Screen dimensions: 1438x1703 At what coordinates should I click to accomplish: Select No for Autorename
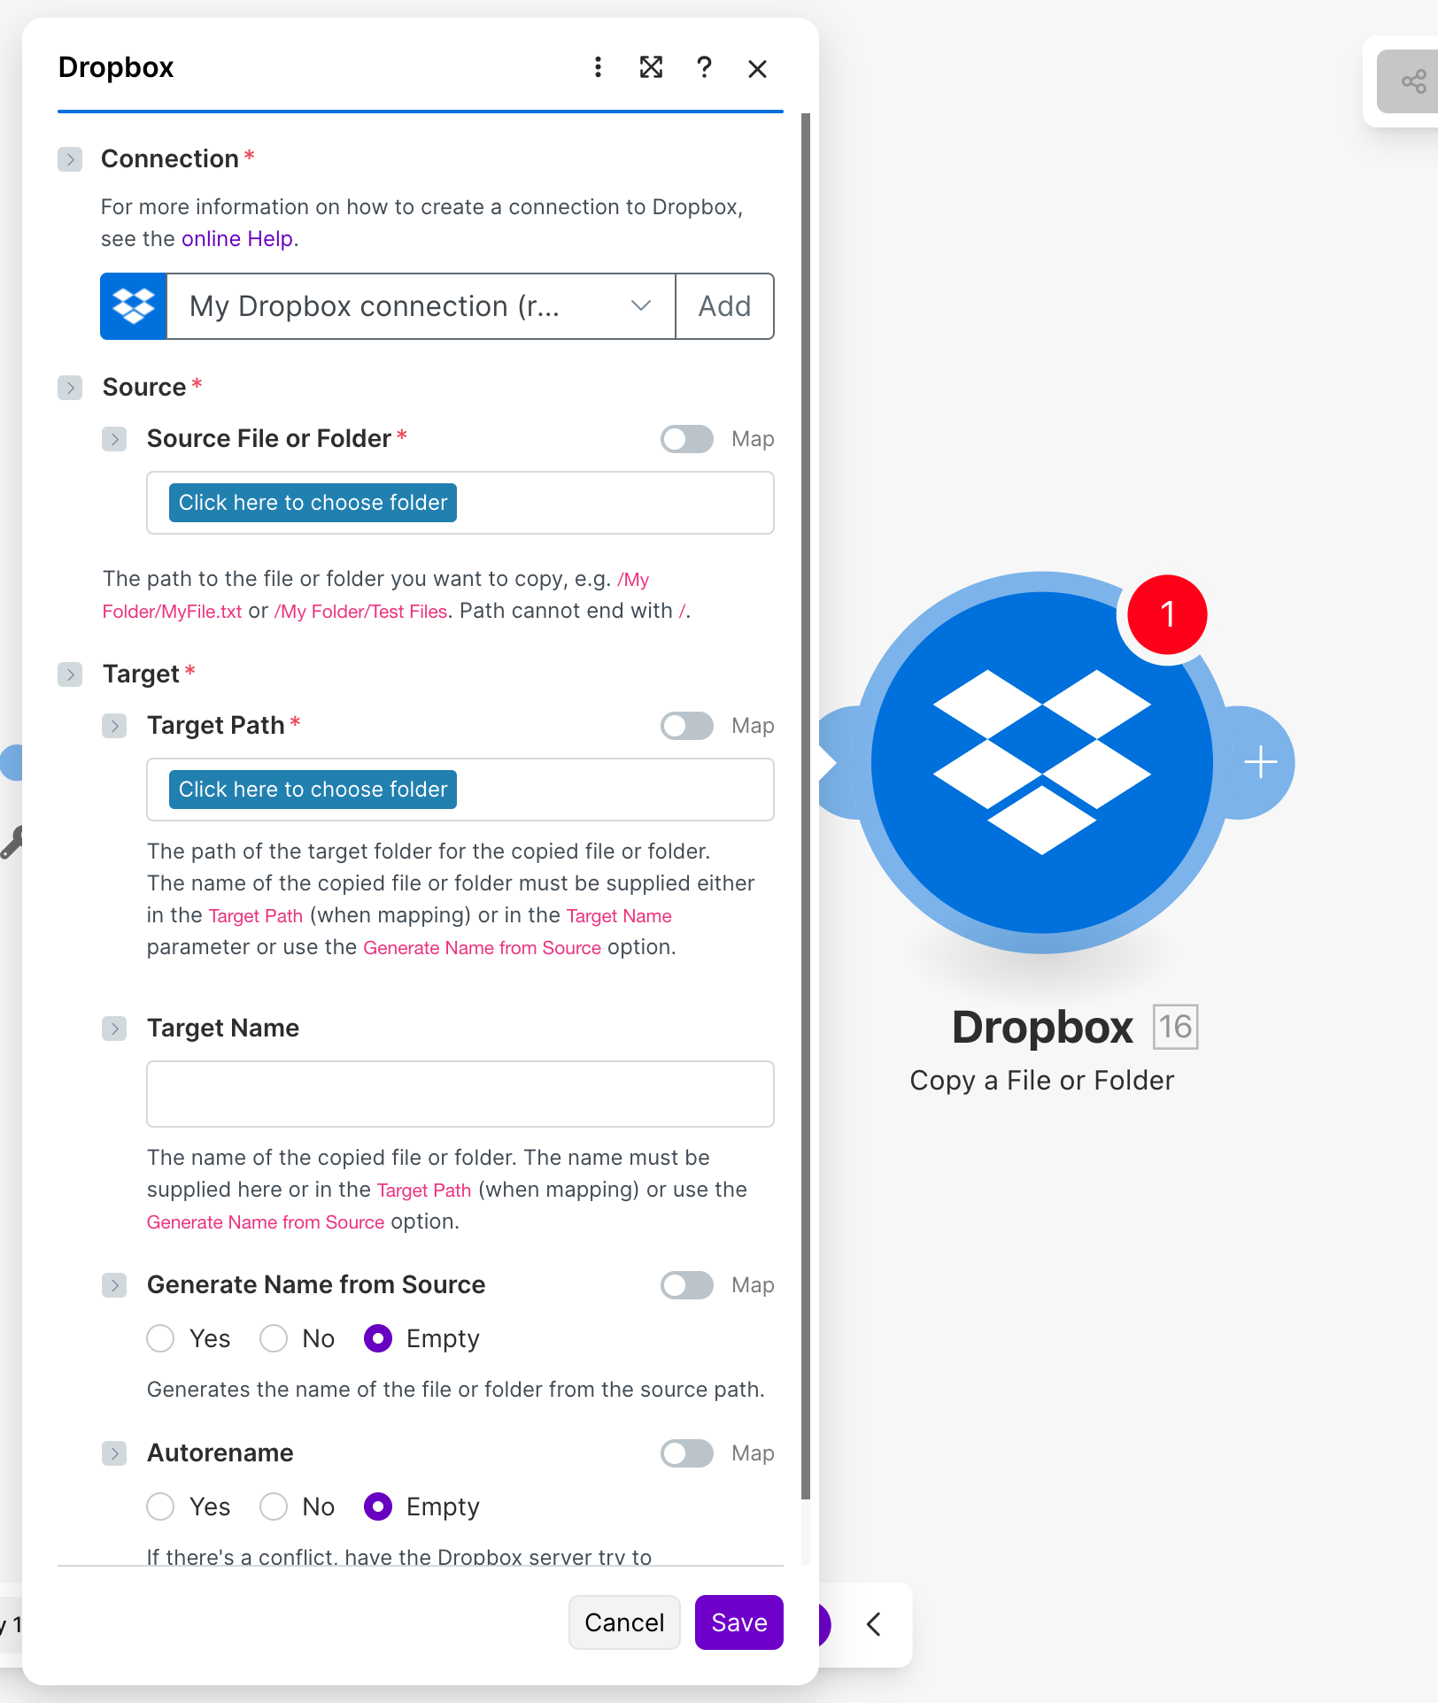tap(274, 1506)
